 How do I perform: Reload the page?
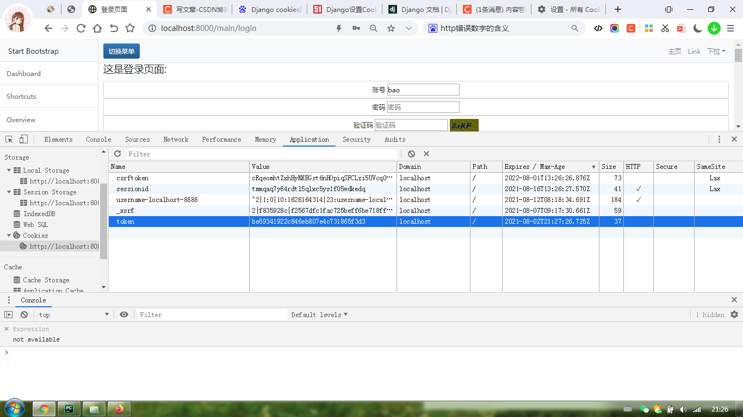[81, 28]
